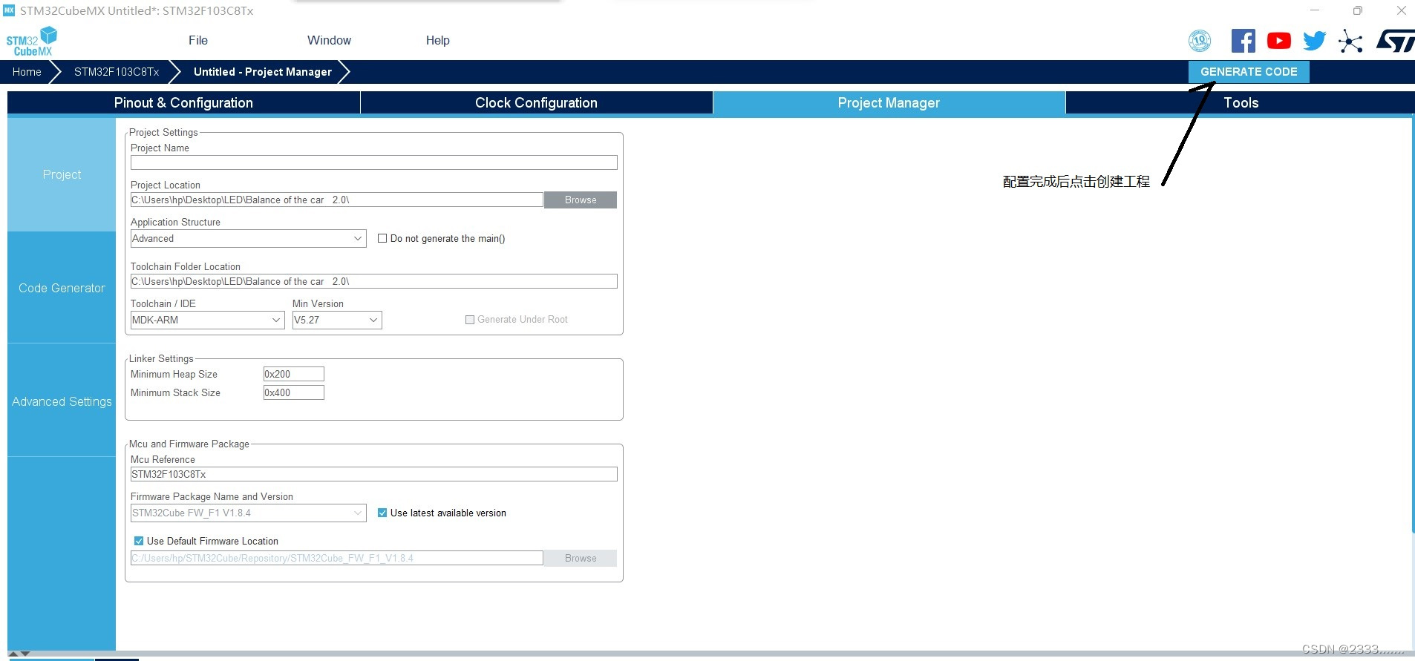Viewport: 1415px width, 661px height.
Task: Uncheck Use latest available version
Action: [x=382, y=513]
